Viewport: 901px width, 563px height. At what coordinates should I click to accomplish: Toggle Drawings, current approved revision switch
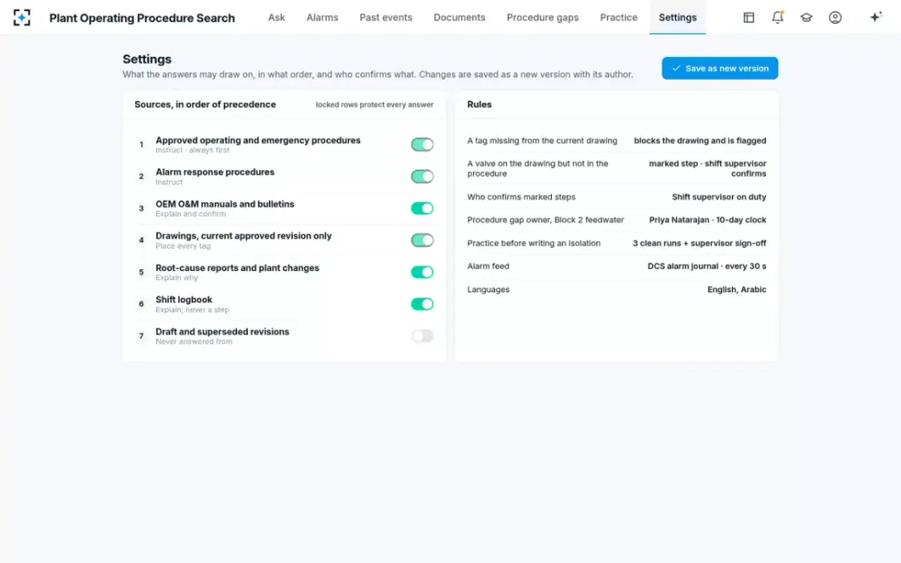[422, 240]
